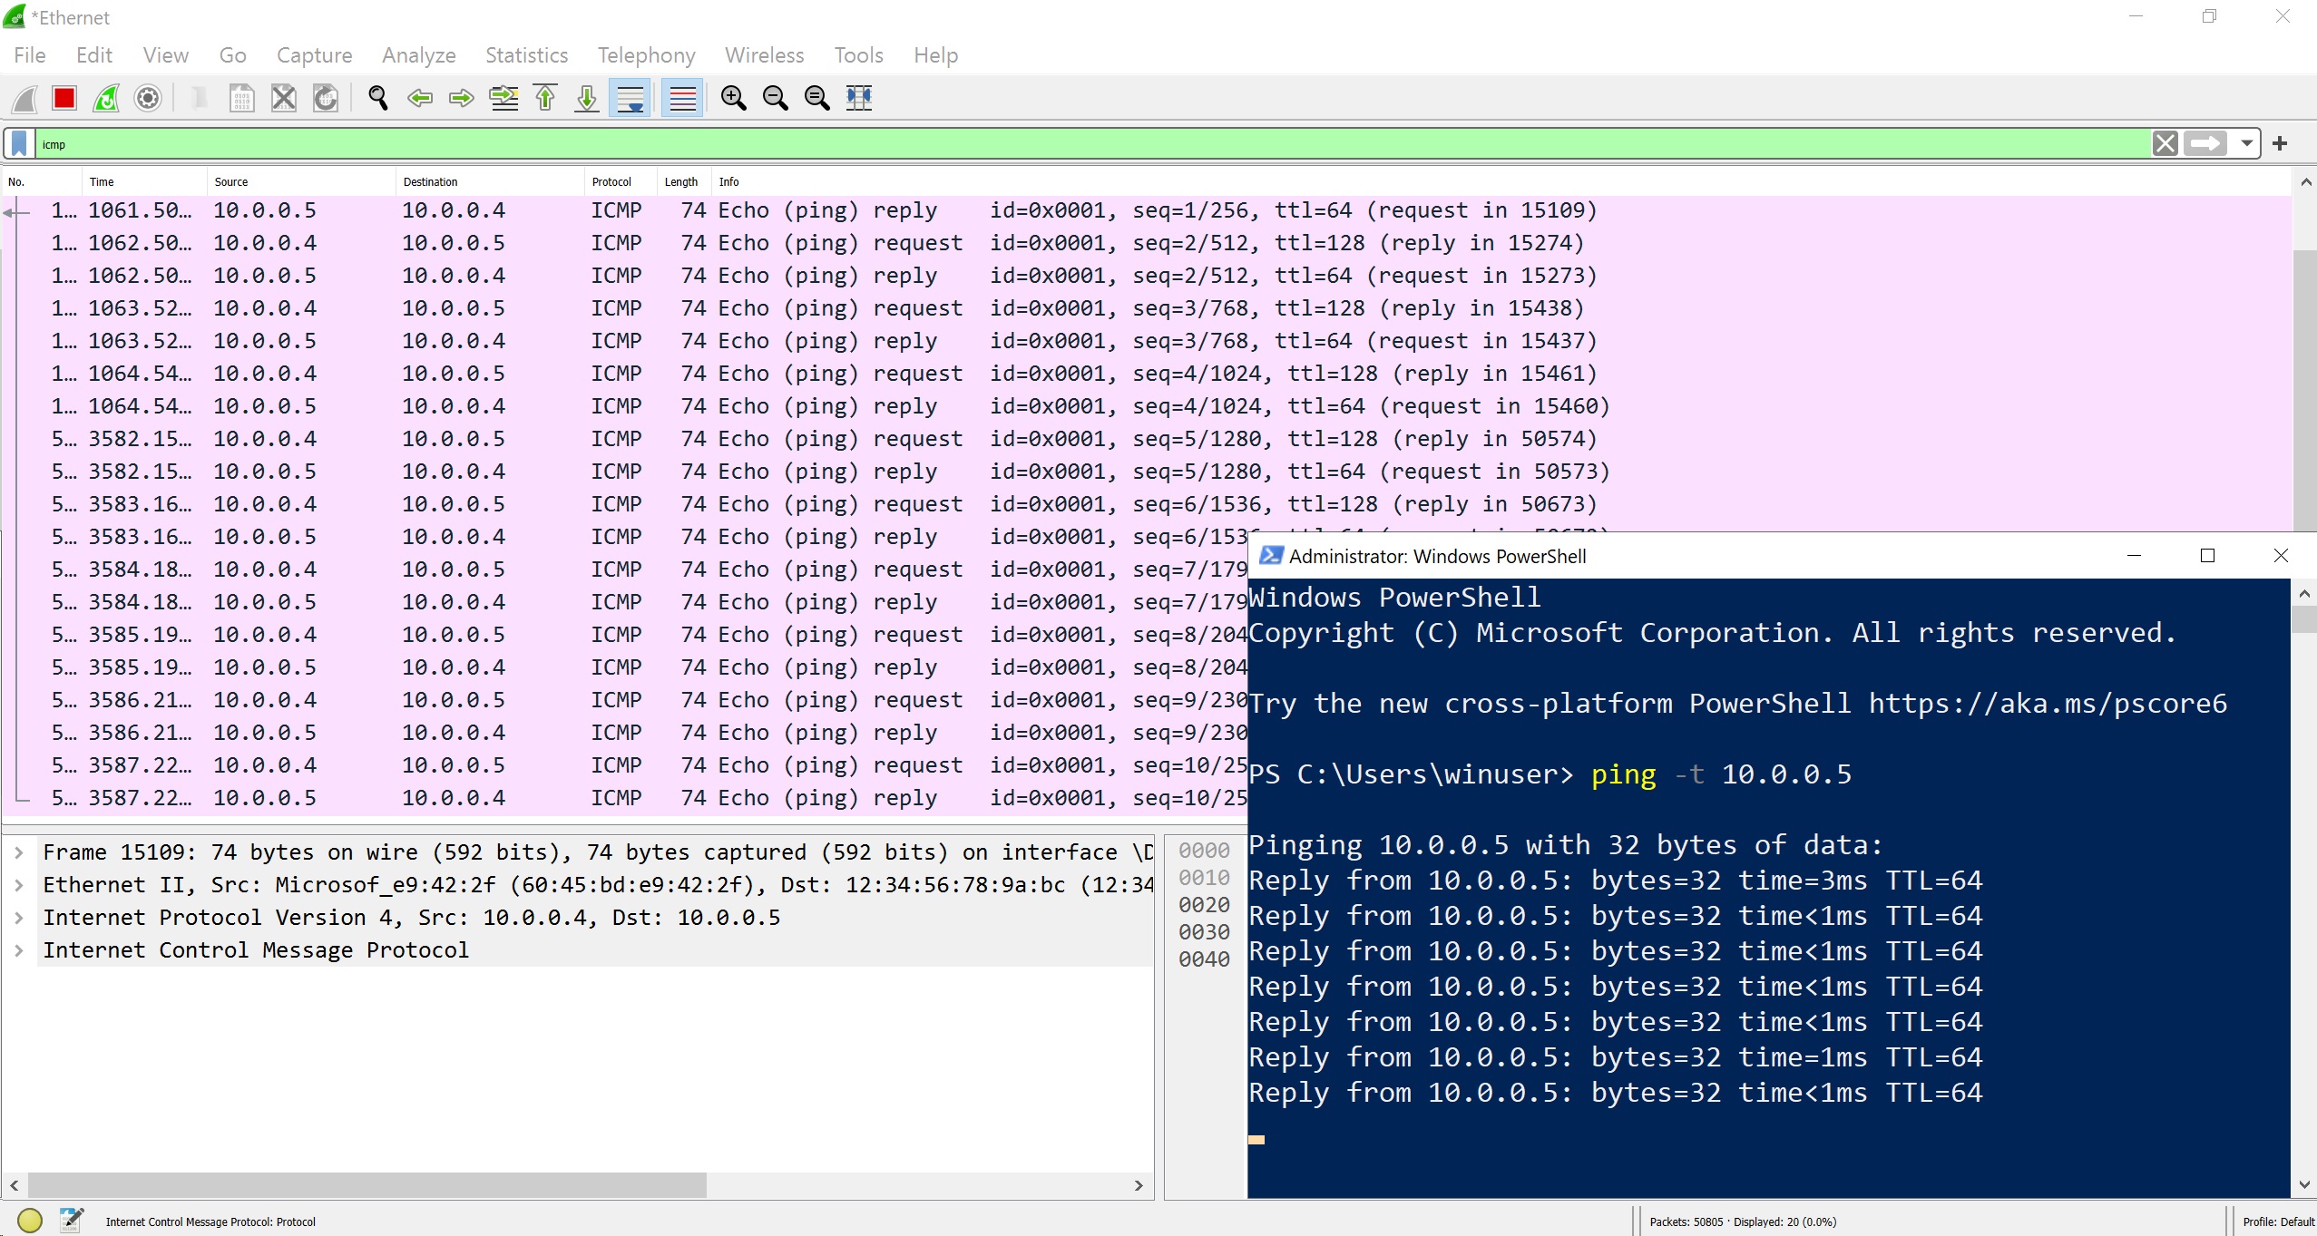Click the zoom in icon in toolbar
Screen dimensions: 2317x1236
736,96
